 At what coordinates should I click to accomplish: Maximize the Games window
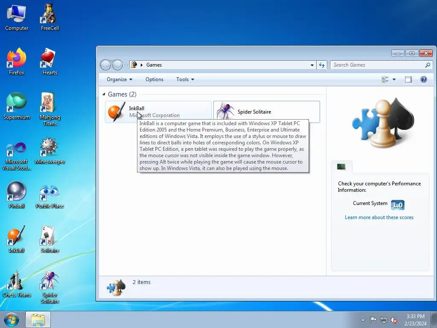pyautogui.click(x=412, y=53)
